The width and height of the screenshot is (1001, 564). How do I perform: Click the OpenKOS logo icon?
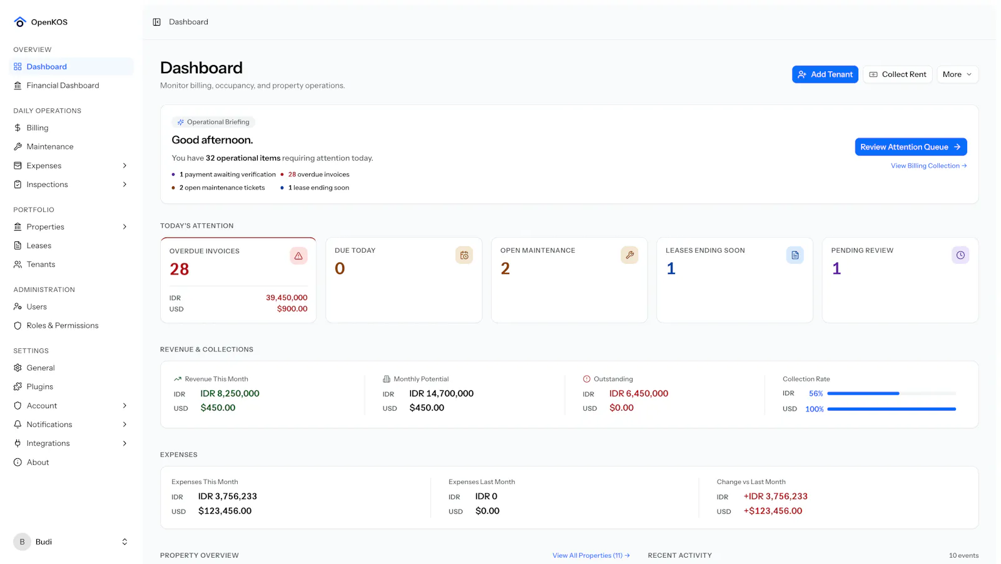pyautogui.click(x=20, y=22)
